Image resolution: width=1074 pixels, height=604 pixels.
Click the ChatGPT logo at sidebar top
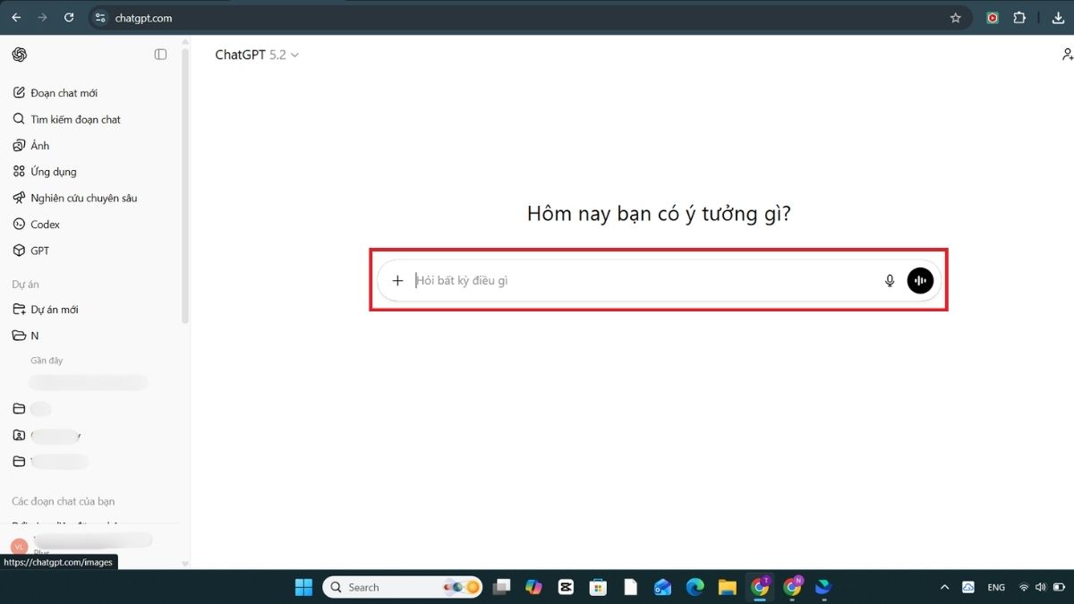(19, 54)
